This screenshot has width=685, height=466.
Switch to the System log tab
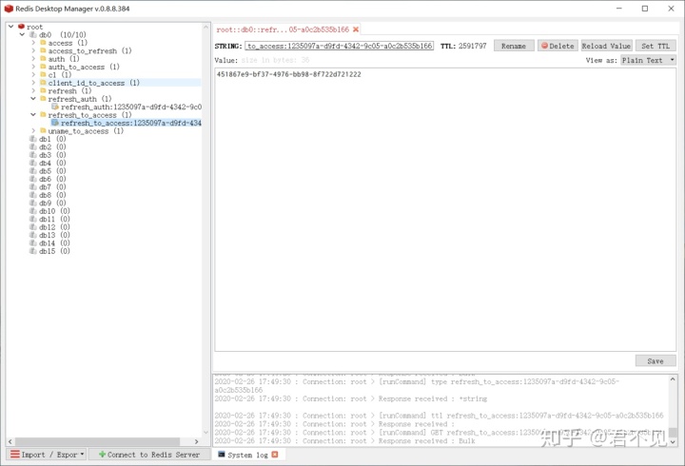pyautogui.click(x=247, y=455)
